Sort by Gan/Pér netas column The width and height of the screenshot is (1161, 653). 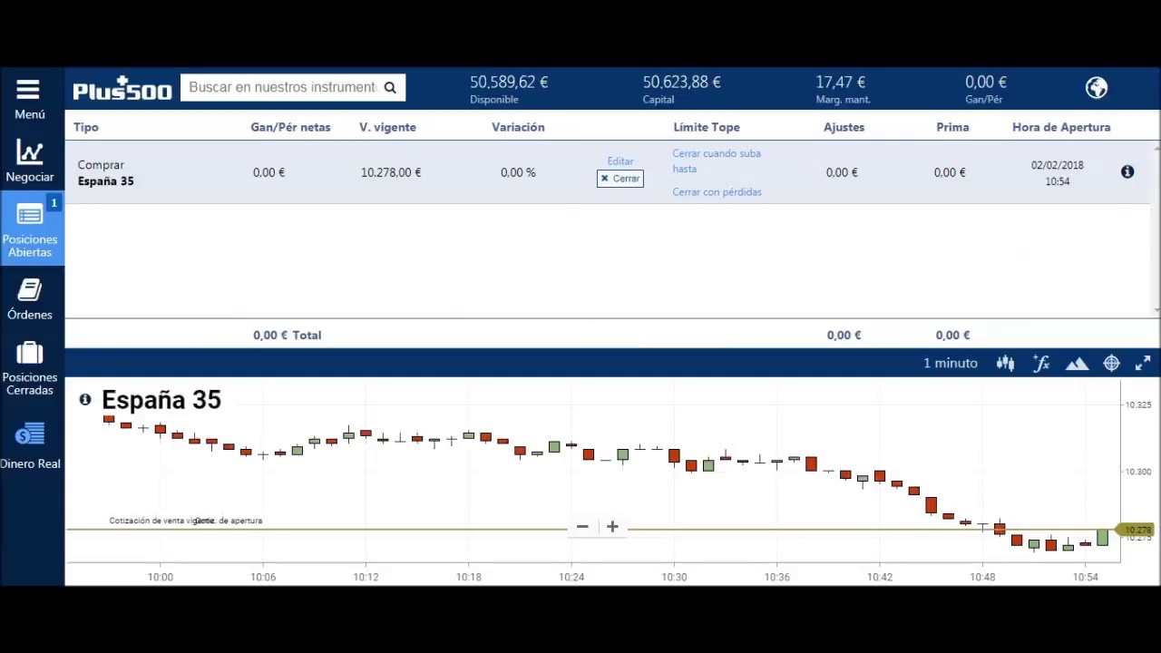pos(290,127)
